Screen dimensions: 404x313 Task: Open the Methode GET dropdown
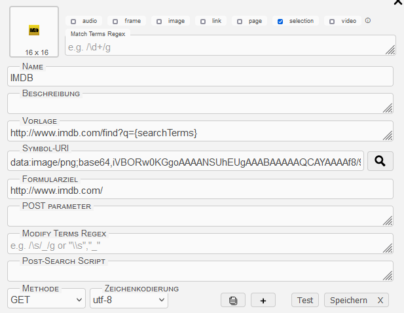point(46,301)
